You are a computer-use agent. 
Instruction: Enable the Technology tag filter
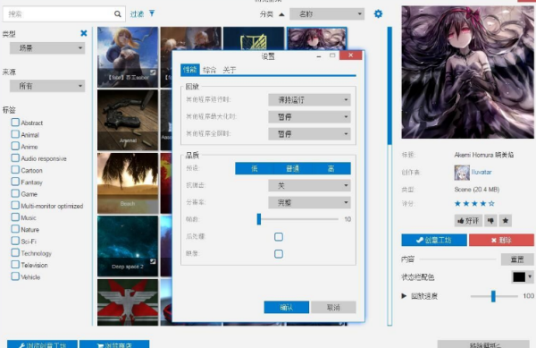tap(15, 253)
